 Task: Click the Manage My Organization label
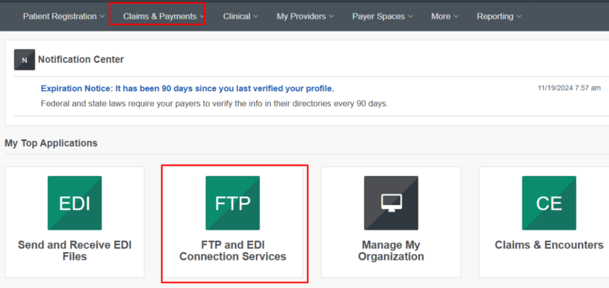(x=391, y=251)
